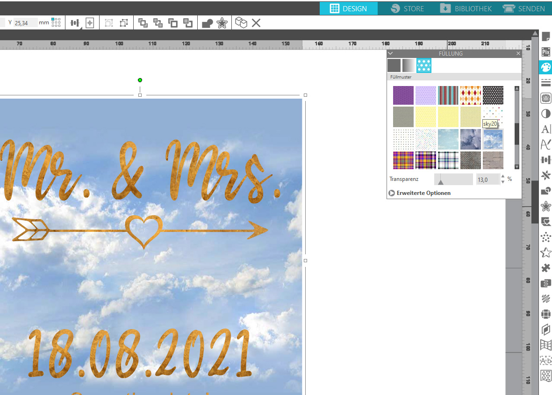
Task: Select the pattern fill mode
Action: tap(424, 65)
